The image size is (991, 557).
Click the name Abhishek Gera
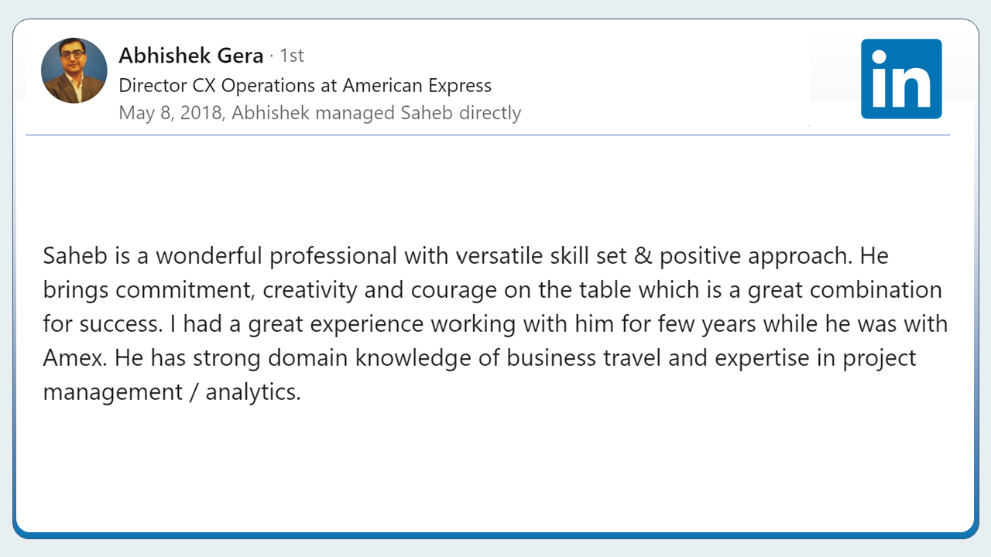pyautogui.click(x=191, y=56)
